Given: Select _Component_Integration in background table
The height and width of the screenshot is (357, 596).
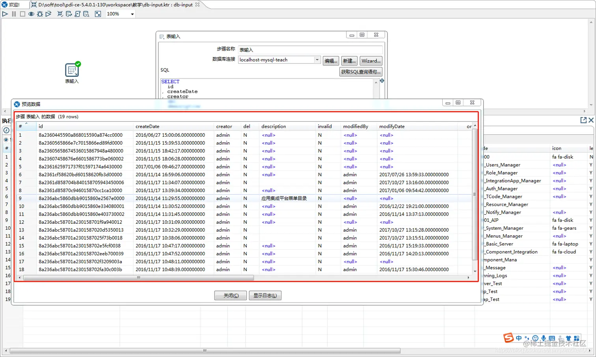Looking at the screenshot, I should 511,252.
